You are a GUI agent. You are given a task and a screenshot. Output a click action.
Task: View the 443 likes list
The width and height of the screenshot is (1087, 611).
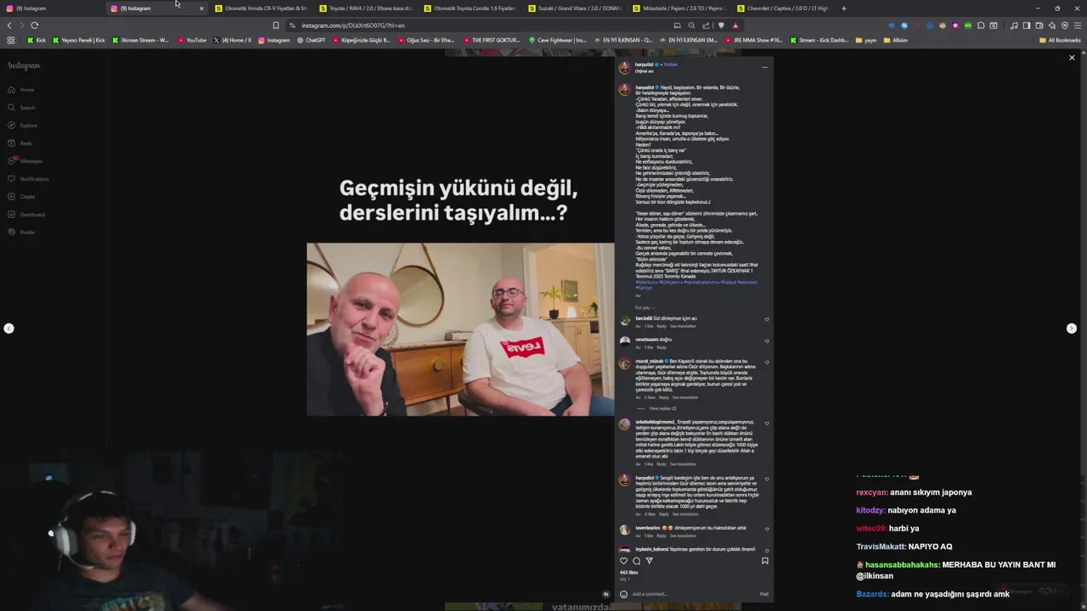coord(628,573)
